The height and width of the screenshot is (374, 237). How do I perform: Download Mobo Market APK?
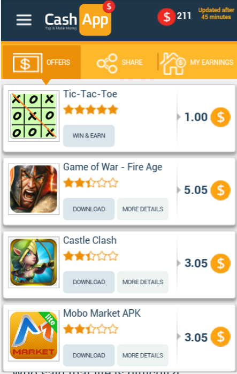(89, 355)
